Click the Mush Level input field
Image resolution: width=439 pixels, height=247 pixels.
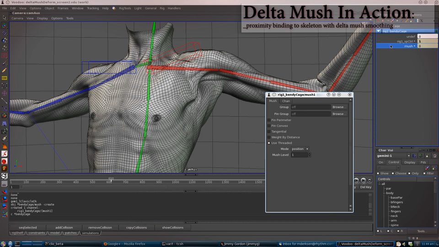[x=299, y=155]
